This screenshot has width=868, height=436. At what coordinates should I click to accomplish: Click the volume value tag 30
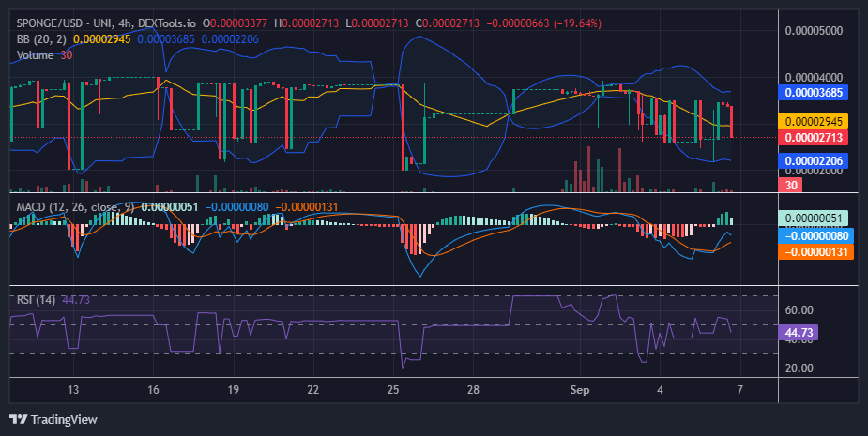tap(790, 186)
